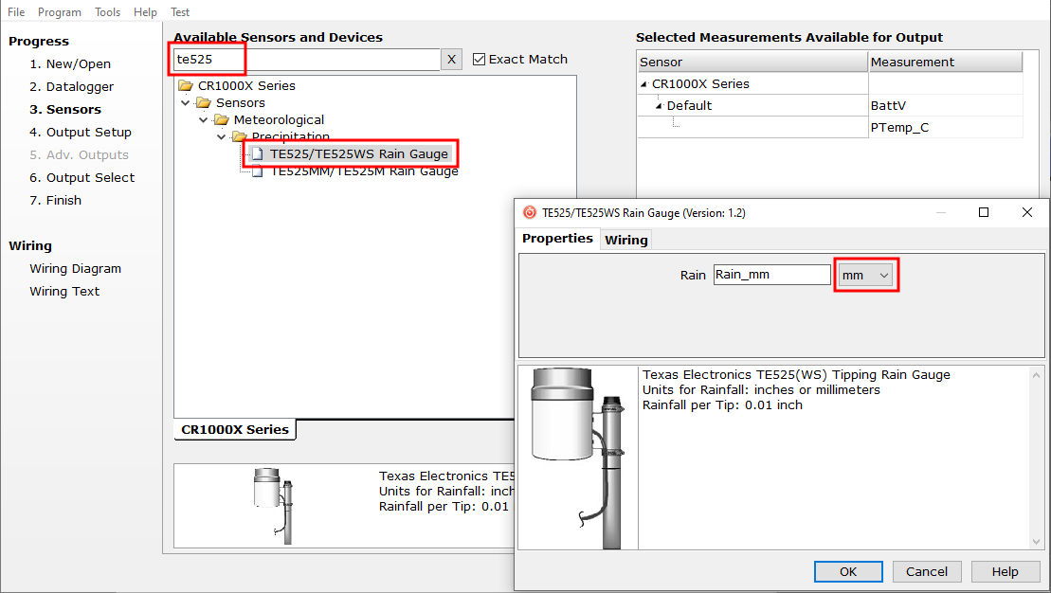Click the Short Cut icon in dialog title bar

coord(529,212)
